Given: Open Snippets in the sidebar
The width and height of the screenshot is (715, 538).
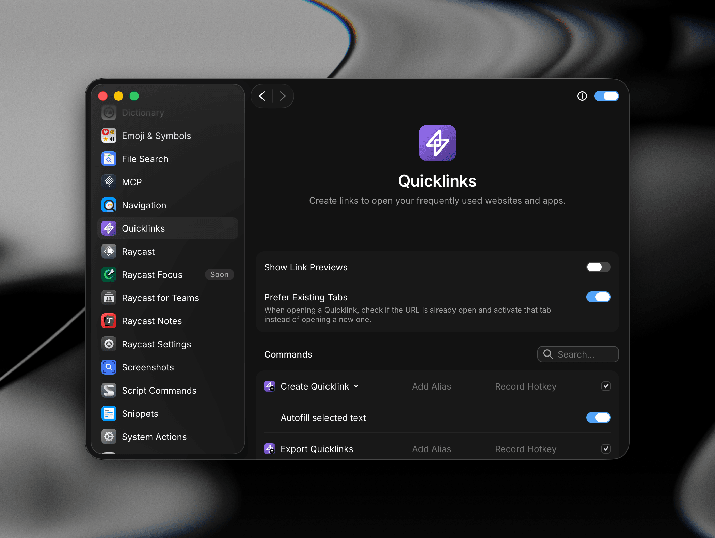Looking at the screenshot, I should [168, 414].
